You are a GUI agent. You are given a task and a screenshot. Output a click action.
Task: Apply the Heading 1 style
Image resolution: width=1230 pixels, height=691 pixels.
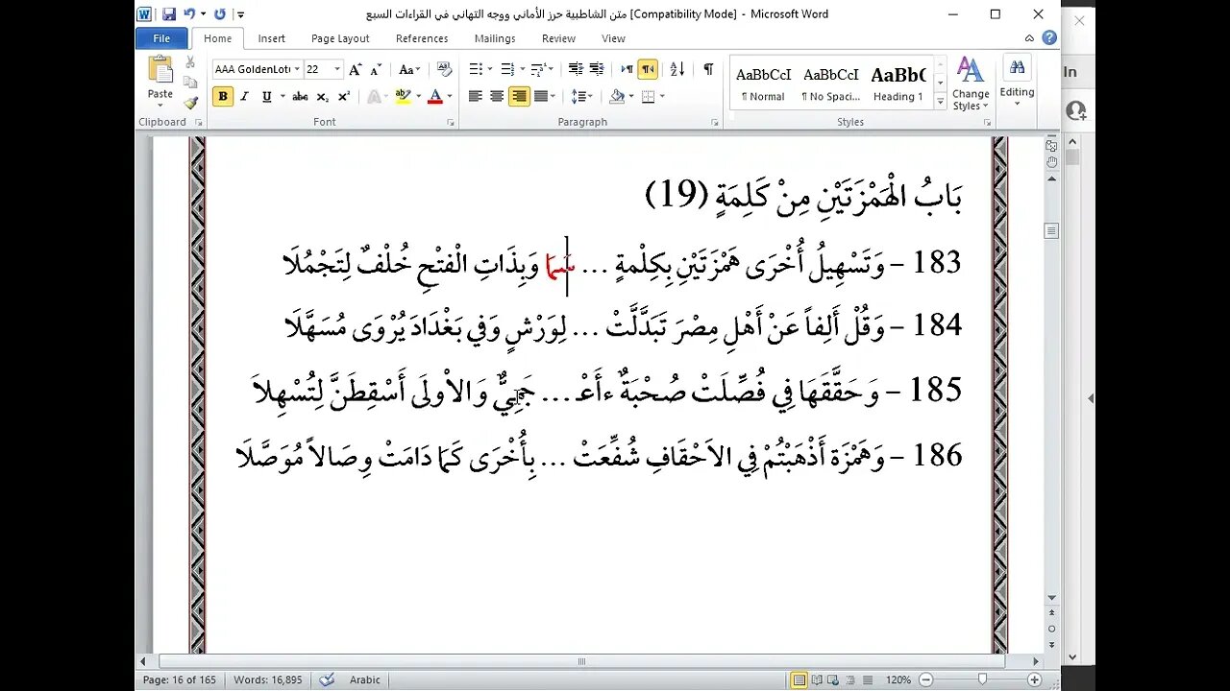(x=898, y=83)
